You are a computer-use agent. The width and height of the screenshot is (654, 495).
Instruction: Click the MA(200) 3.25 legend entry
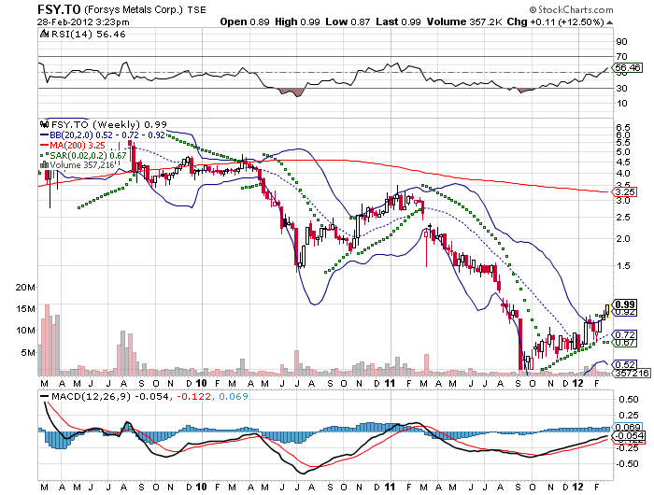pos(73,145)
